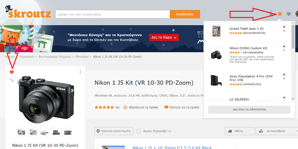Open the three-dot menu on the product card

(x=80, y=72)
